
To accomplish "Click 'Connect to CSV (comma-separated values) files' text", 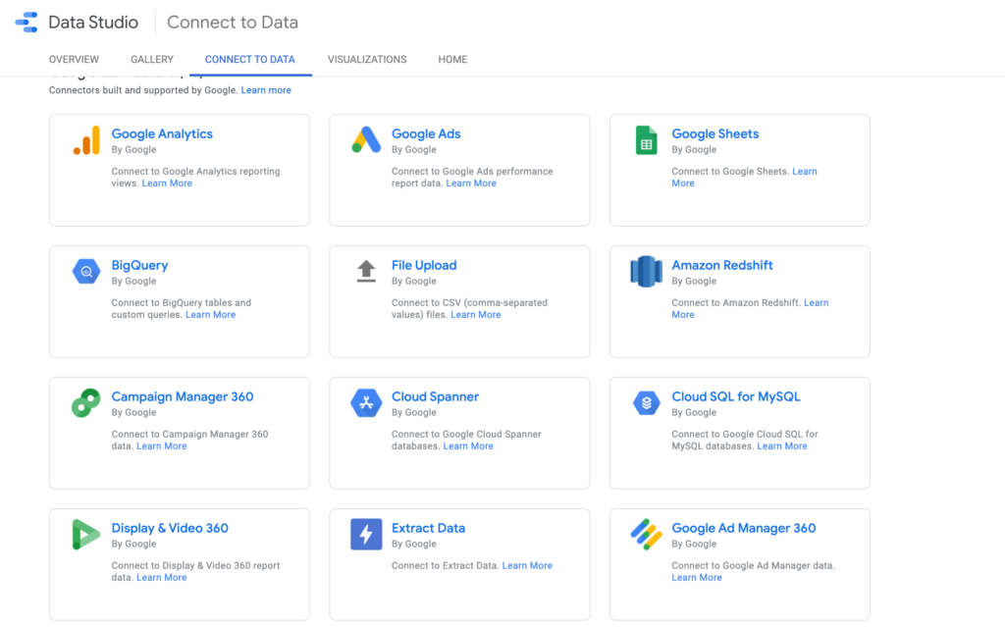I will click(x=469, y=309).
